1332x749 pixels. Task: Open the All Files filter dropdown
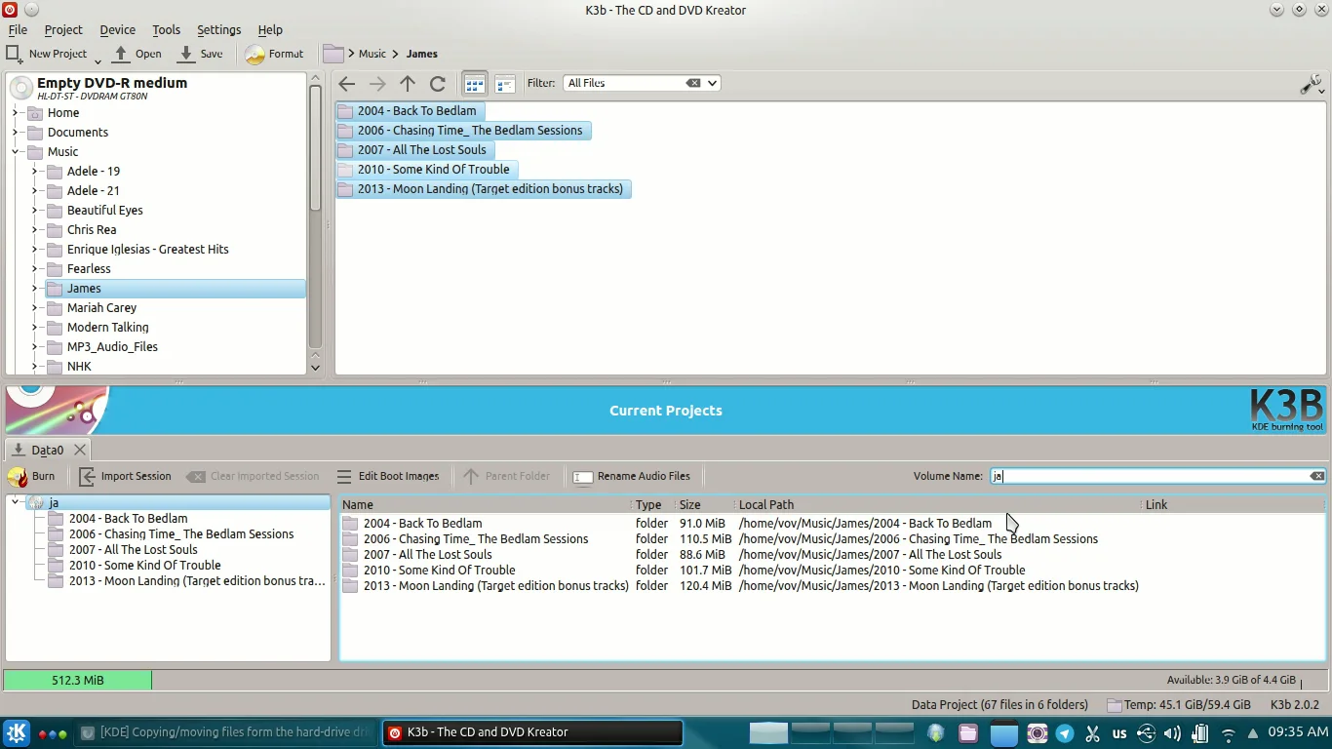tap(713, 83)
